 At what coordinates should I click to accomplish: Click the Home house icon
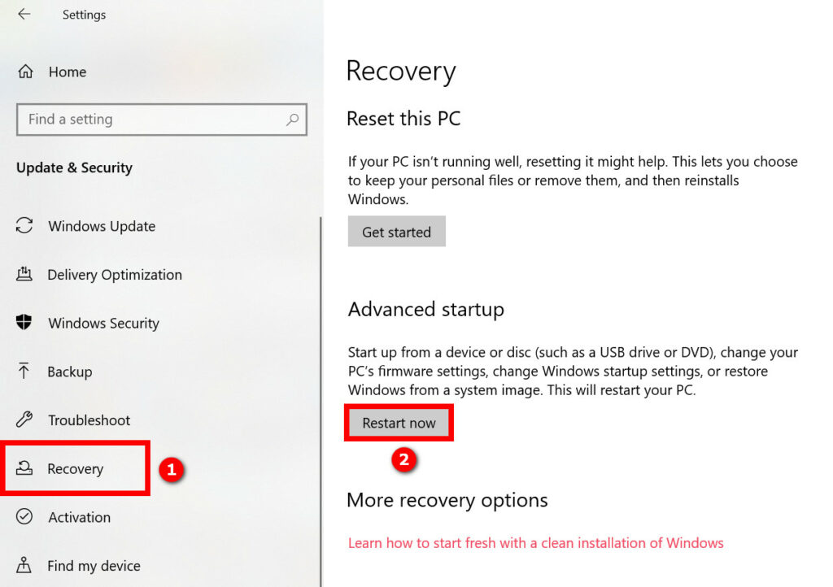(x=25, y=71)
